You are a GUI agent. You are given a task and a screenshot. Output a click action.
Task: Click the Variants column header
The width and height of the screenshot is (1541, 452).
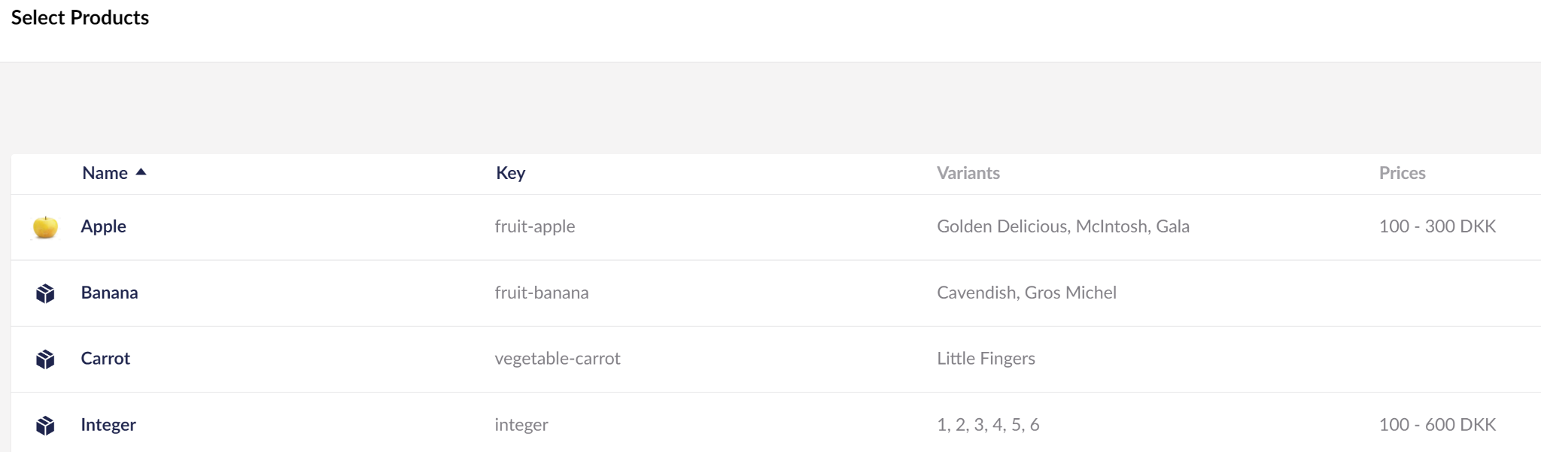pyautogui.click(x=968, y=173)
